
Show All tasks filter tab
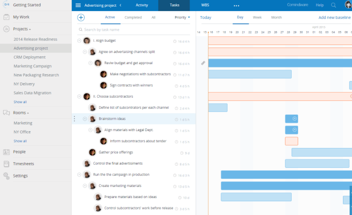(153, 17)
